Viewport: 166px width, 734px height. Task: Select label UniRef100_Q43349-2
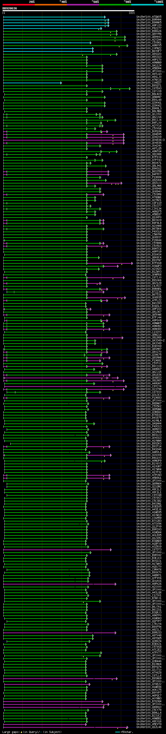pos(151,341)
